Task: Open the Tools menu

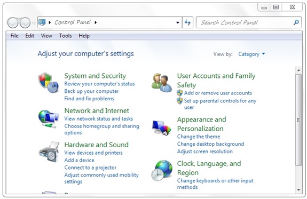Action: point(65,36)
